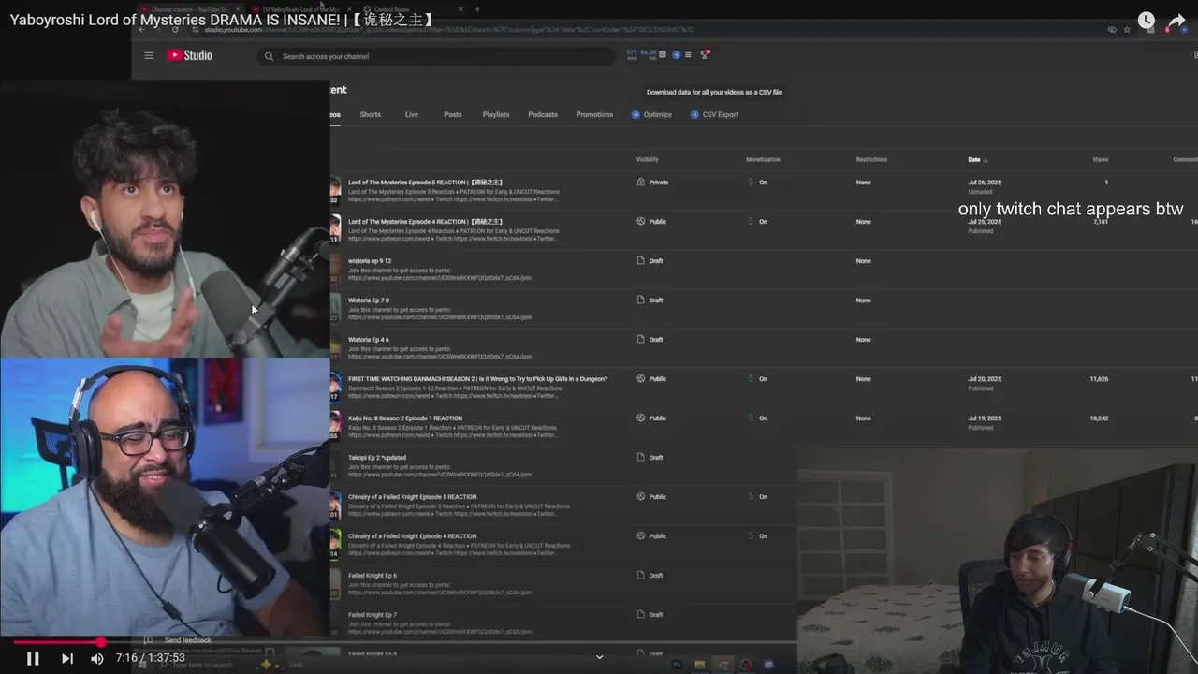Click the list-lines extension icon in Studio header
Viewport: 1198px width, 674px height.
pyautogui.click(x=688, y=55)
